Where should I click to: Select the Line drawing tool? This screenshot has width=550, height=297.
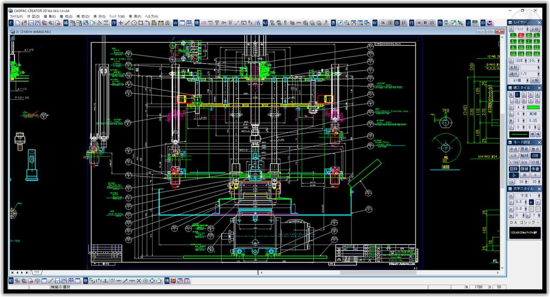click(x=128, y=22)
